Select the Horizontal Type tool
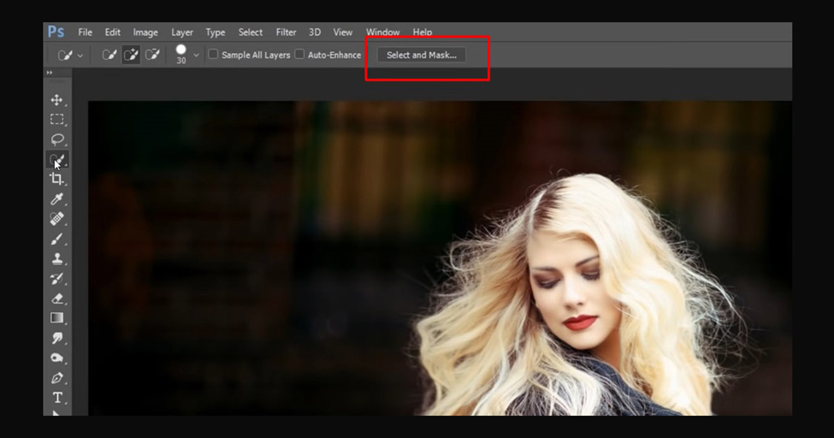Viewport: 834px width, 438px height. point(57,398)
